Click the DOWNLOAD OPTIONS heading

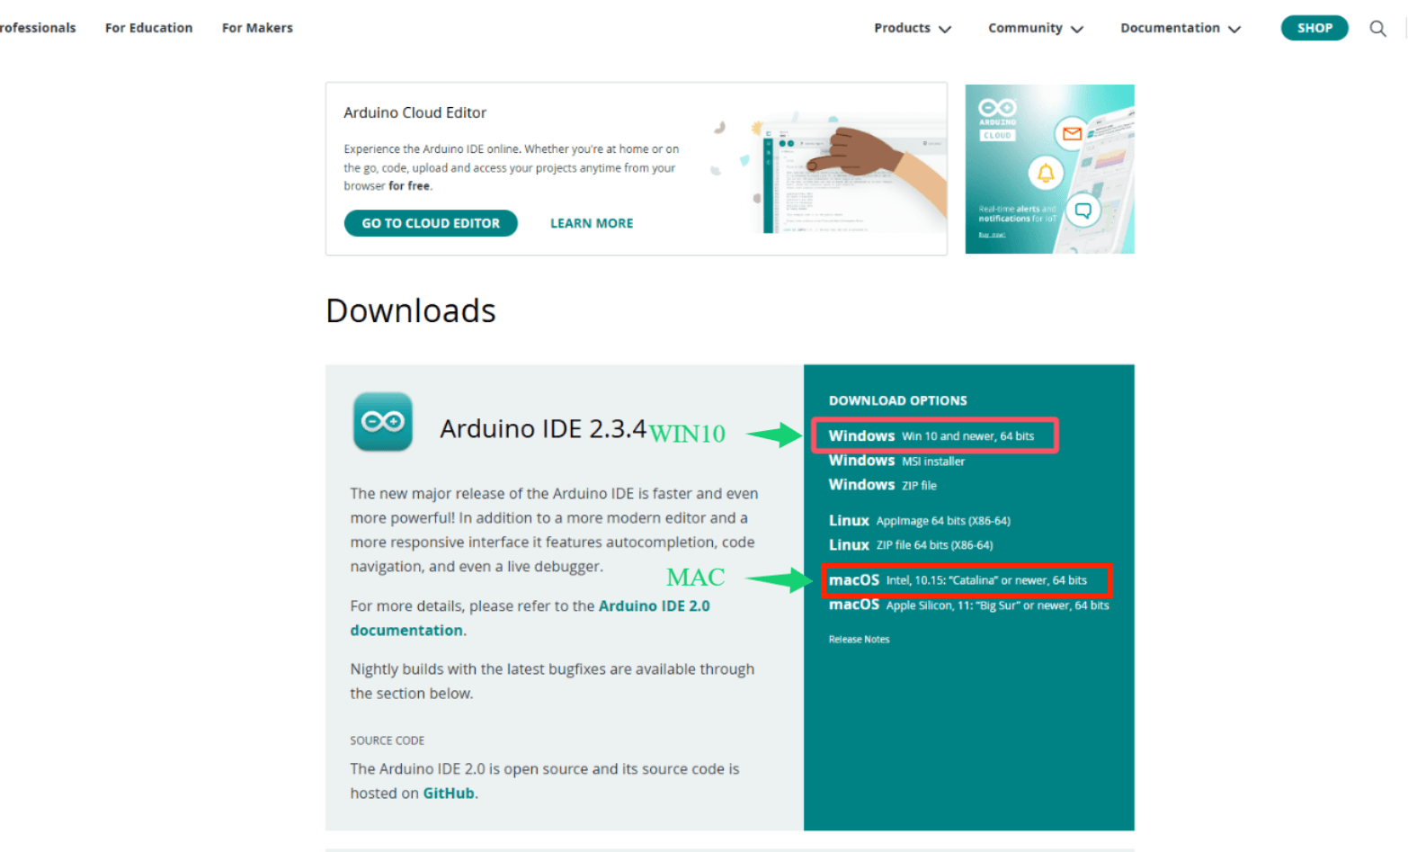[x=897, y=400]
